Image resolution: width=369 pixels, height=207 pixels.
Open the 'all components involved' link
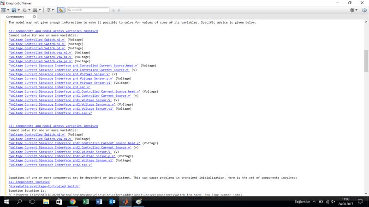pyautogui.click(x=29, y=182)
